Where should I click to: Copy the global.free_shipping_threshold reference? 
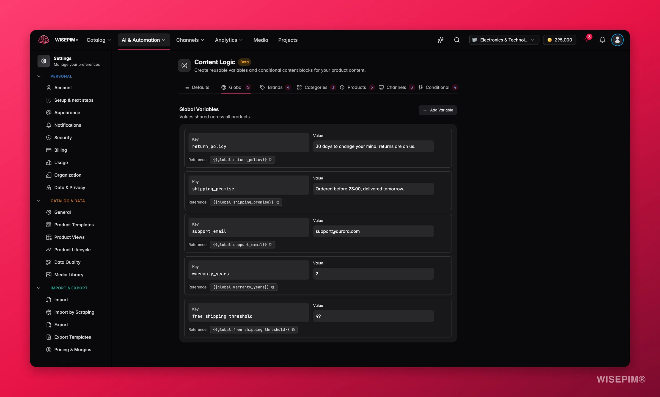click(x=293, y=329)
